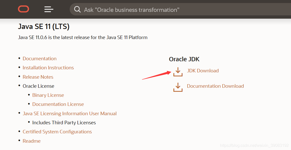Open Certified System Configurations link
The image size is (291, 150).
[x=57, y=132]
